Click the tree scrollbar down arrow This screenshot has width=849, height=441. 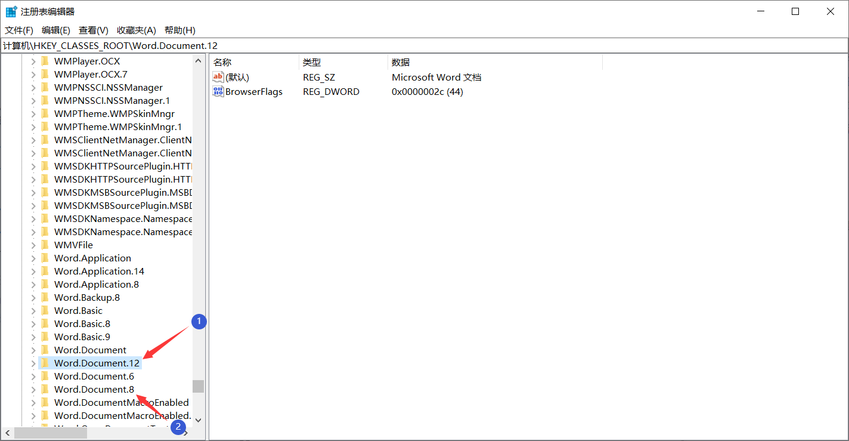coord(199,420)
